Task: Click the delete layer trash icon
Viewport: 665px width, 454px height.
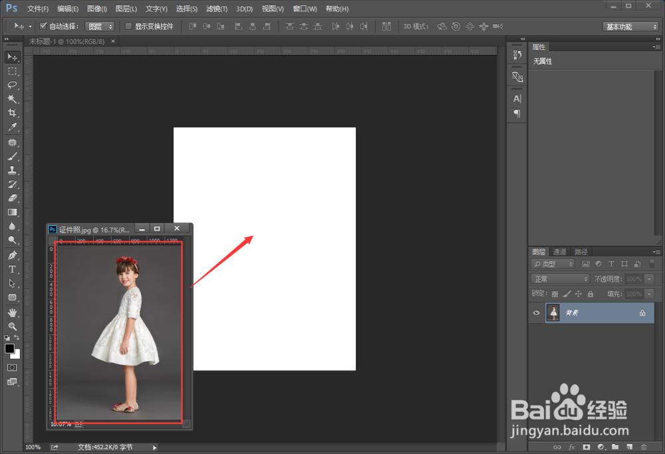Action: point(643,447)
